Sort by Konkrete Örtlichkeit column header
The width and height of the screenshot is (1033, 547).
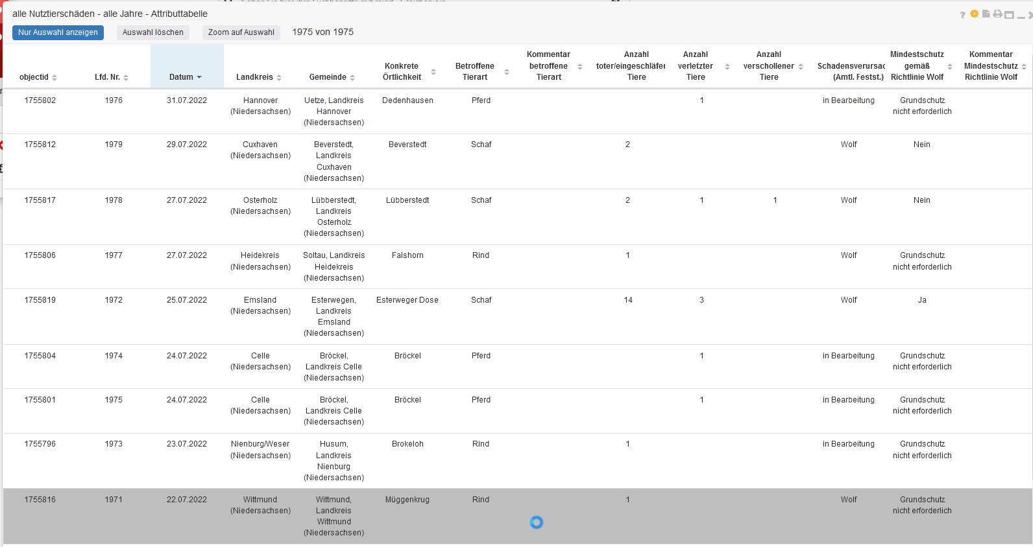433,72
